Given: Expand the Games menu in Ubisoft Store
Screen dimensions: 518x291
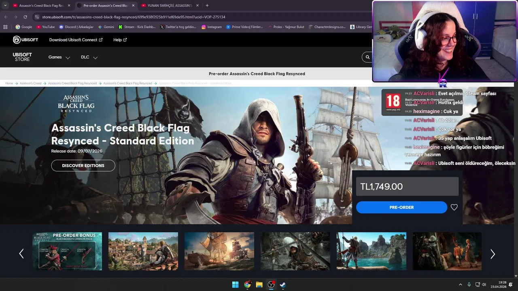Looking at the screenshot, I should point(59,57).
